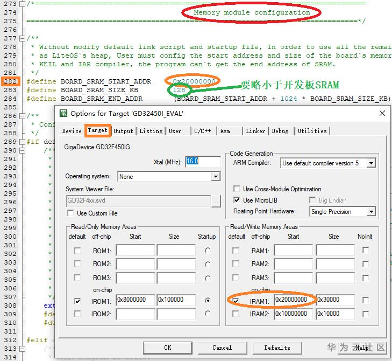This screenshot has height=361, width=392.
Task: Click the Cancel button
Action: (x=222, y=348)
